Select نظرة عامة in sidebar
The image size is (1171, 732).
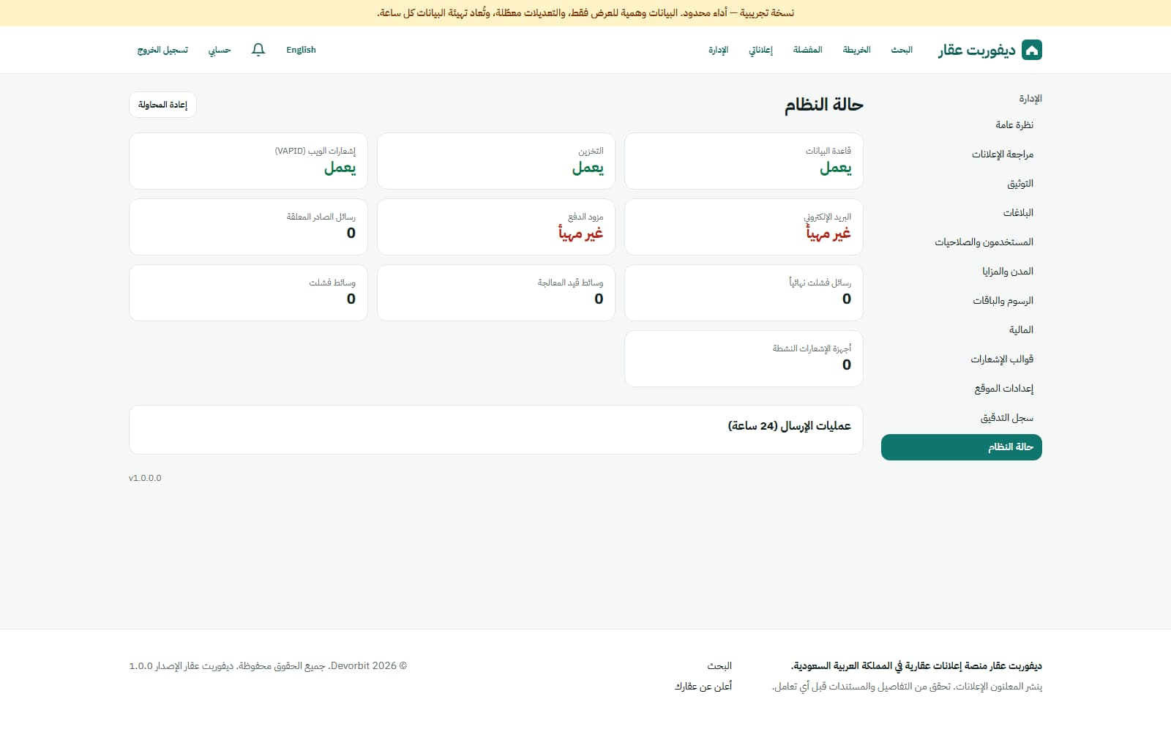(962, 125)
